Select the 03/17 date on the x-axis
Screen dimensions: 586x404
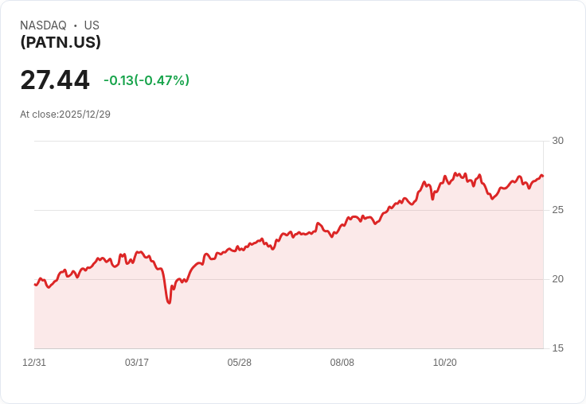(x=137, y=363)
